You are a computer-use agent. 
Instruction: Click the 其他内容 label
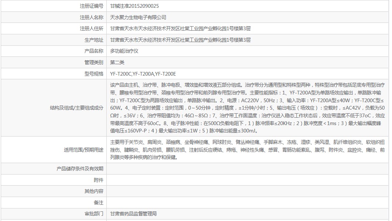point(94,191)
